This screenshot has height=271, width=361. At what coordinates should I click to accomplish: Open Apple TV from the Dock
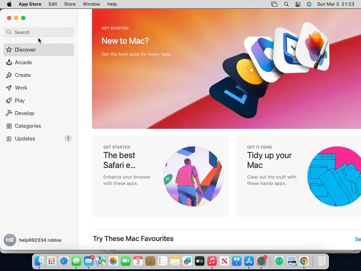(x=200, y=261)
